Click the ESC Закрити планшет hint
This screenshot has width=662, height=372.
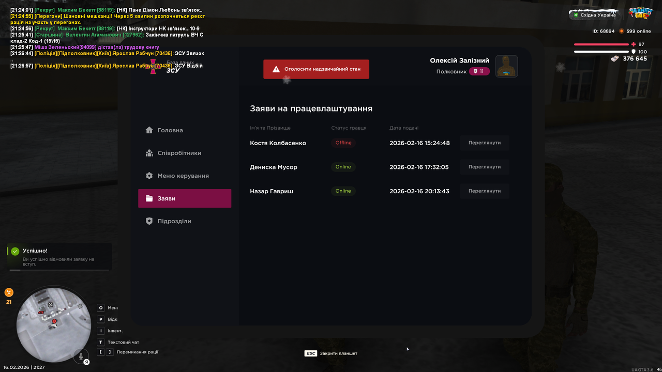331,353
